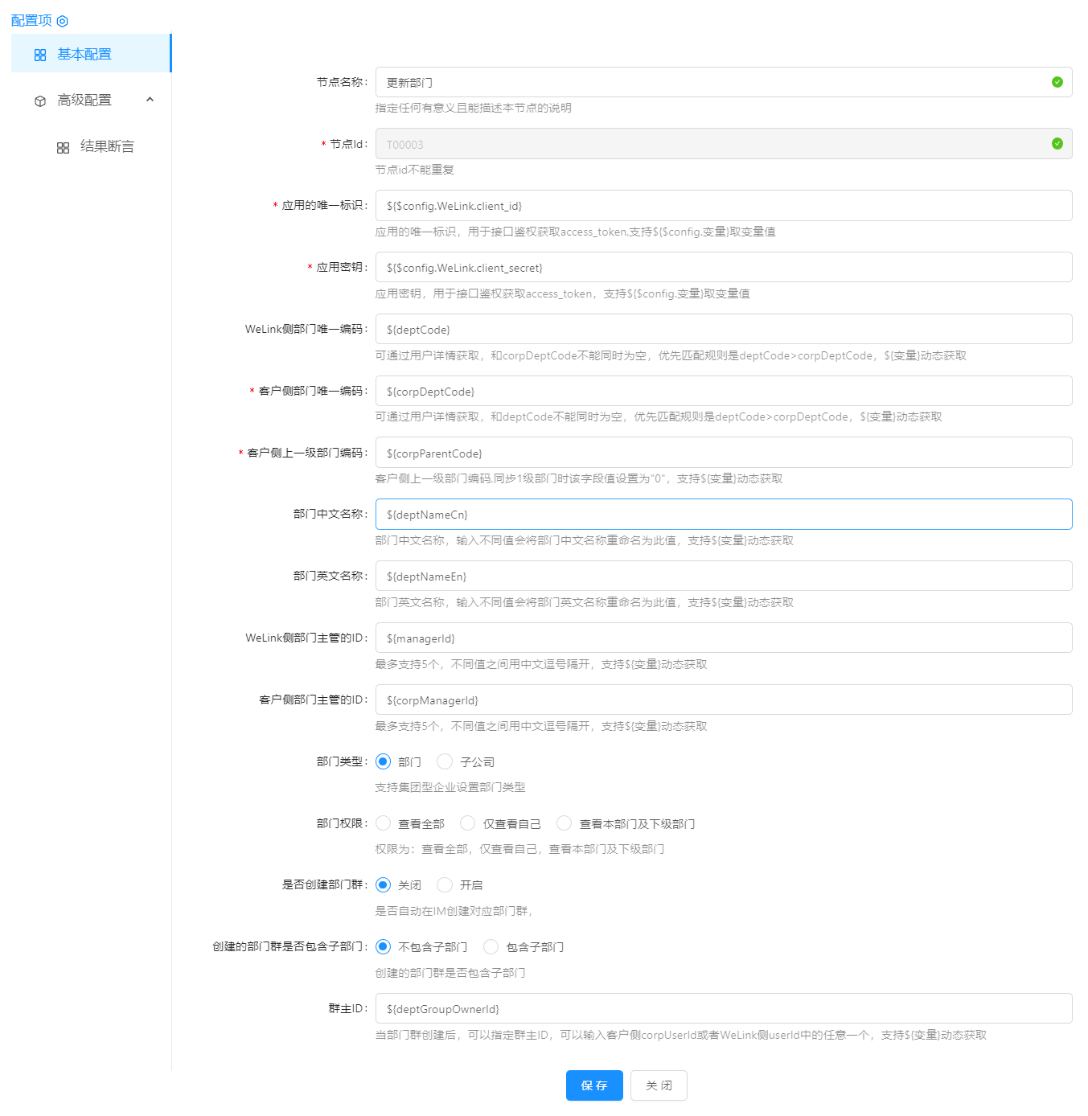Click the cube icon beside 高级配置
This screenshot has height=1116, width=1088.
tap(40, 101)
